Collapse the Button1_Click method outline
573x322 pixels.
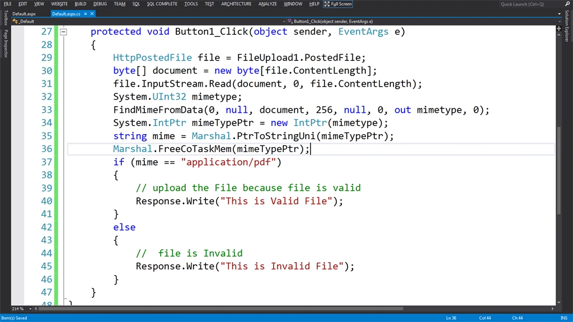tap(63, 32)
